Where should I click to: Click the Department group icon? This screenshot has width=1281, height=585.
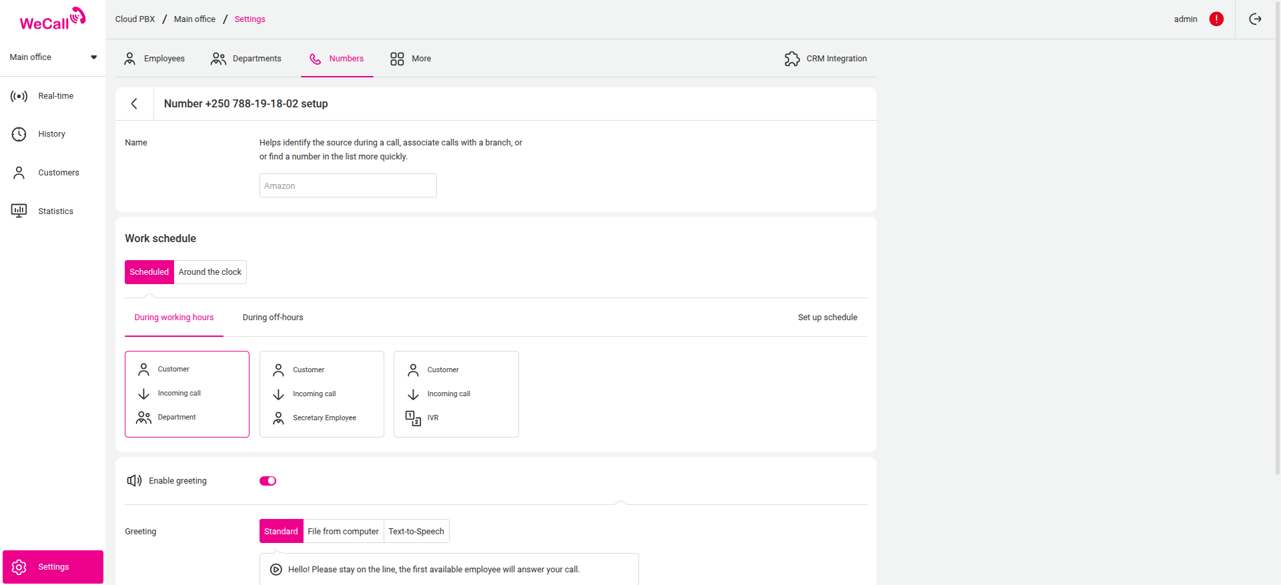click(x=143, y=418)
